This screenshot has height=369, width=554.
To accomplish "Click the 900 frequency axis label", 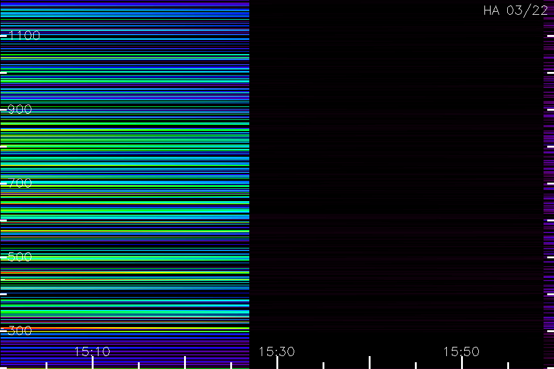I will [x=20, y=109].
